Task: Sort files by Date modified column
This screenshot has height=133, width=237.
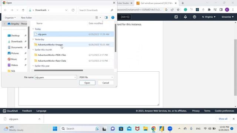Action: (x=96, y=23)
